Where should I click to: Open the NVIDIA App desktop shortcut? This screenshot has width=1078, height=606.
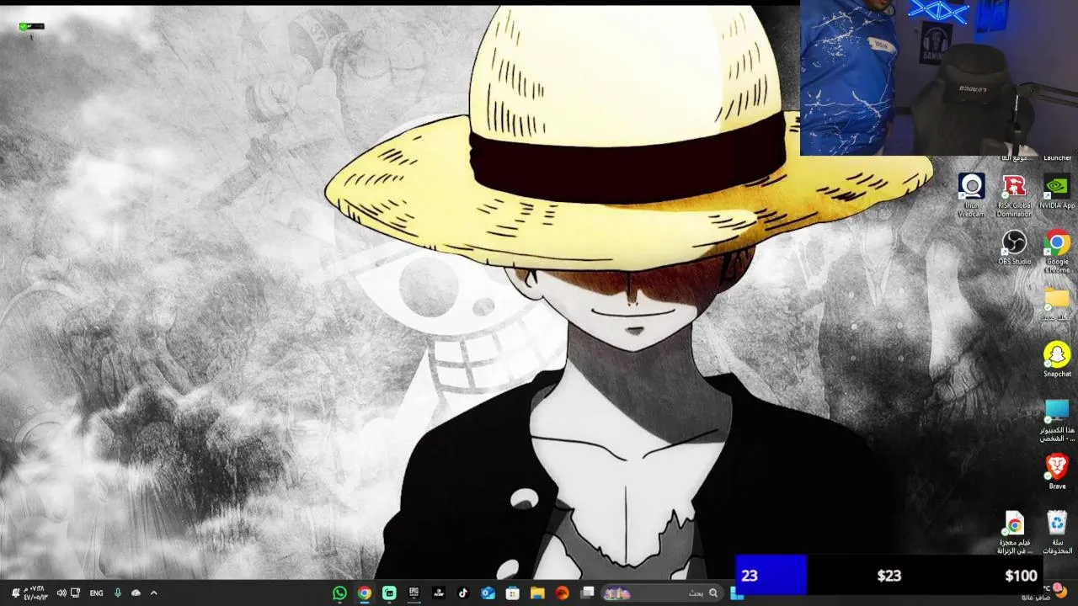tap(1057, 192)
